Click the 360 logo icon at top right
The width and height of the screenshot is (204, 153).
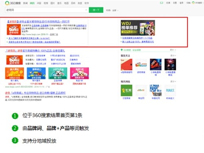click(x=193, y=3)
